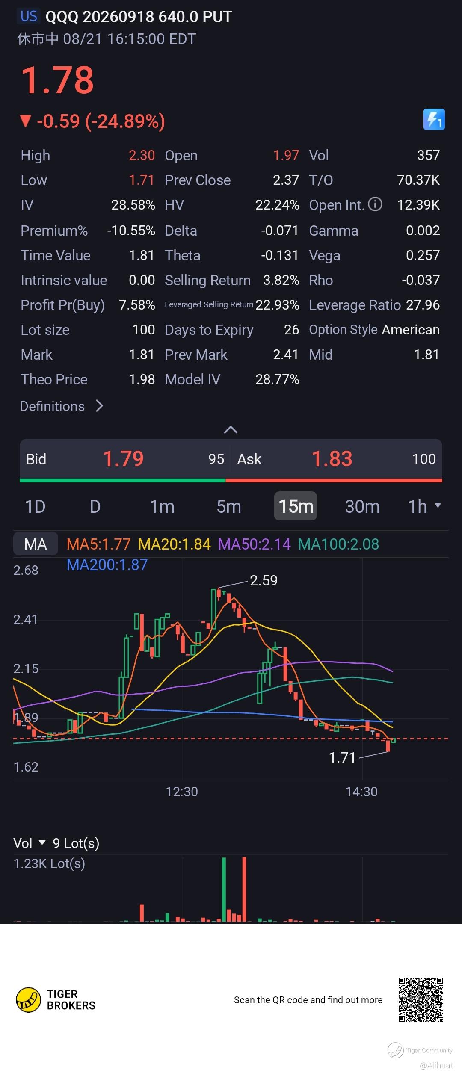This screenshot has width=462, height=1076.
Task: Tap the QR code image
Action: pyautogui.click(x=421, y=999)
